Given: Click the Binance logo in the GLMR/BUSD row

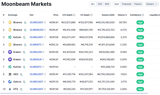Looking at the screenshot, I should click(x=10, y=30).
